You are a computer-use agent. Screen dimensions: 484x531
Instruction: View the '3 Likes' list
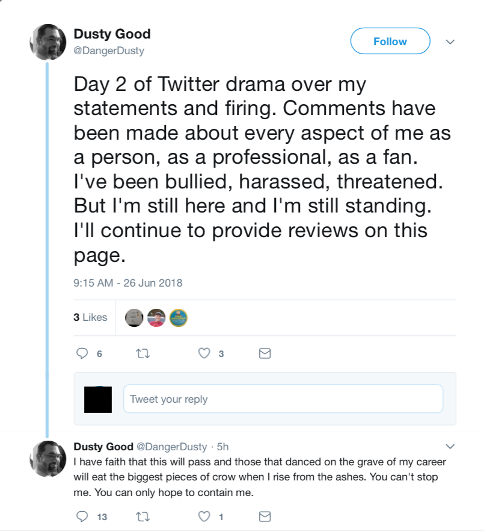[x=90, y=317]
